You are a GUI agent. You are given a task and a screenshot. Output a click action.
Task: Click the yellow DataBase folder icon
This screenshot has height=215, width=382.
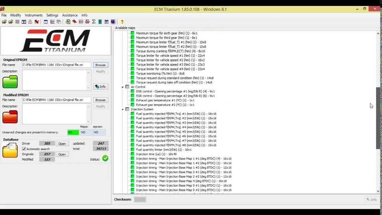(10, 150)
